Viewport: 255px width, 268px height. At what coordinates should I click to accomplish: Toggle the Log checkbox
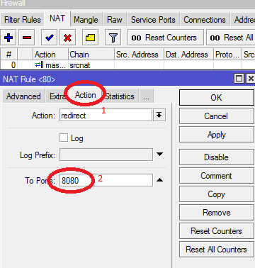64,138
